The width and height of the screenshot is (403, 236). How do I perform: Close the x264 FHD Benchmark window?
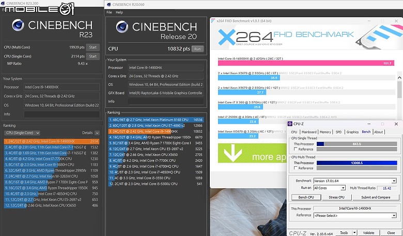(x=396, y=21)
